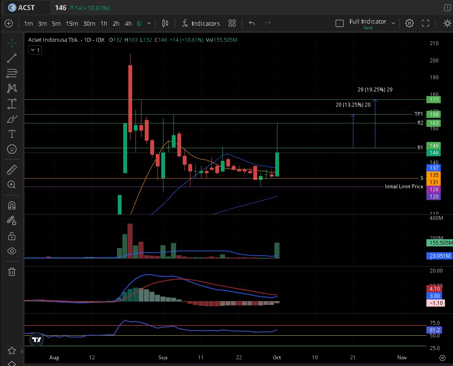Image resolution: width=453 pixels, height=366 pixels.
Task: Select the text annotation tool
Action: click(12, 134)
